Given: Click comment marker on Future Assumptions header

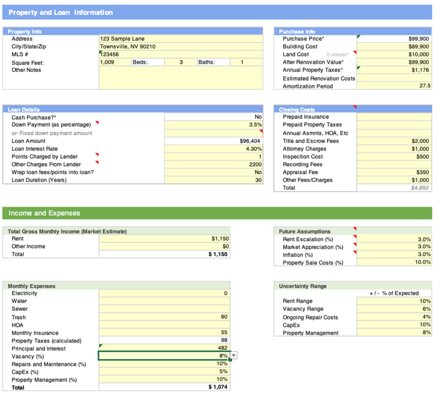Looking at the screenshot, I should click(x=354, y=229).
